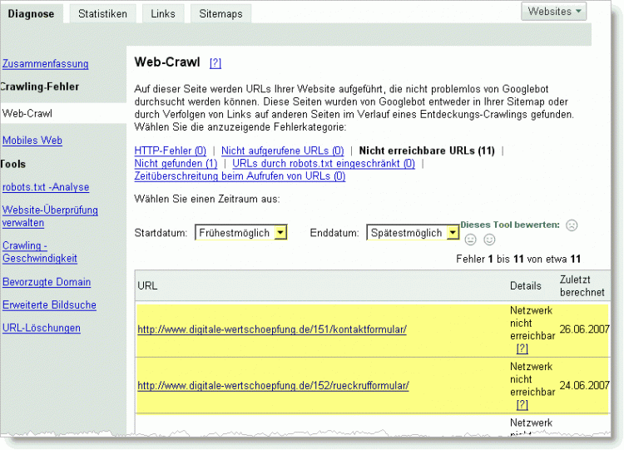Open the Sitemaps tab
This screenshot has height=450, width=624.
220,13
